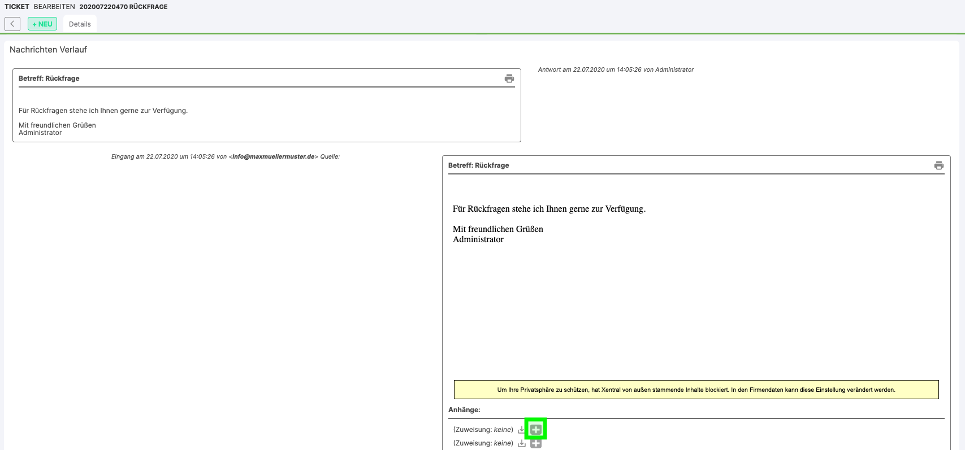This screenshot has width=965, height=450.
Task: Click the back arrow button
Action: [12, 24]
